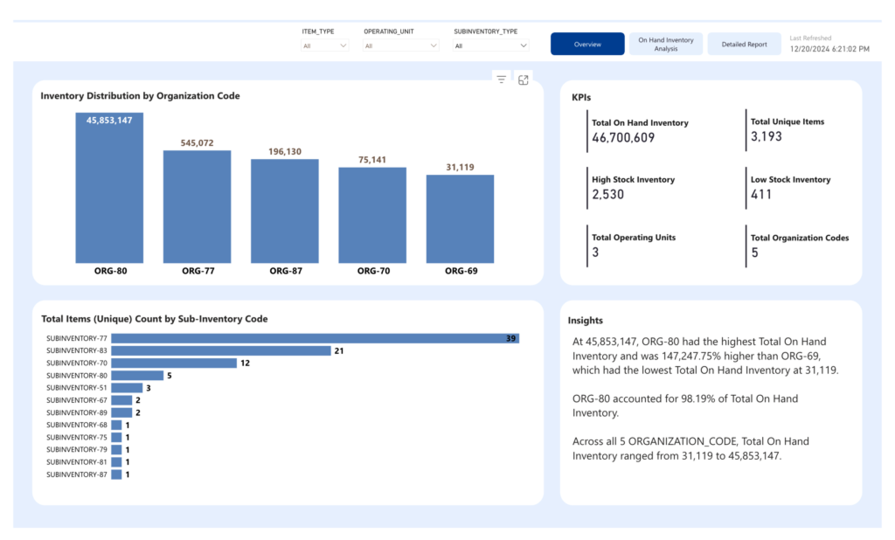Open the OPERATING_UNIT dropdown
Screen dimensions: 895x540
pos(400,45)
